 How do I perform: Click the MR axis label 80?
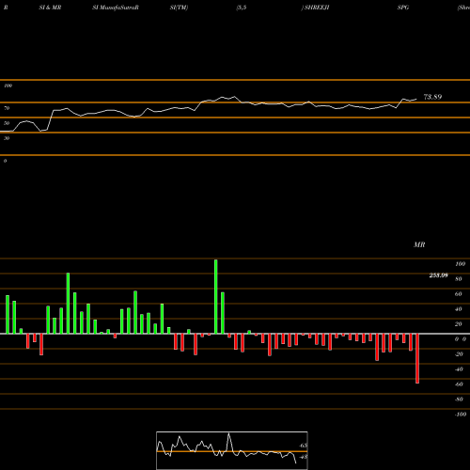[x=459, y=279]
